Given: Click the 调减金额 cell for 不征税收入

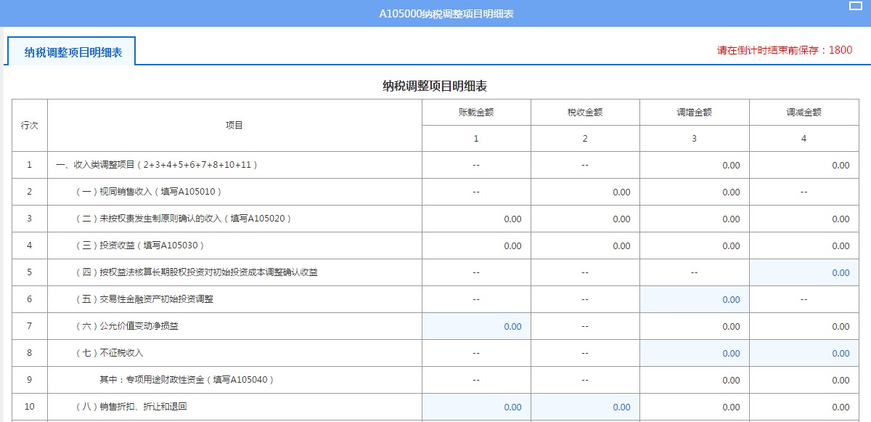Looking at the screenshot, I should pyautogui.click(x=803, y=353).
